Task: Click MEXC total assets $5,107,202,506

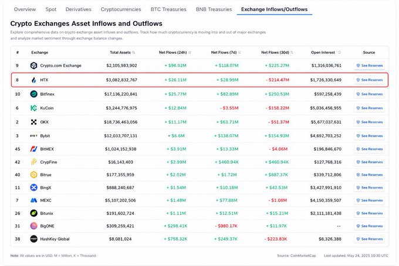Action: [120, 200]
